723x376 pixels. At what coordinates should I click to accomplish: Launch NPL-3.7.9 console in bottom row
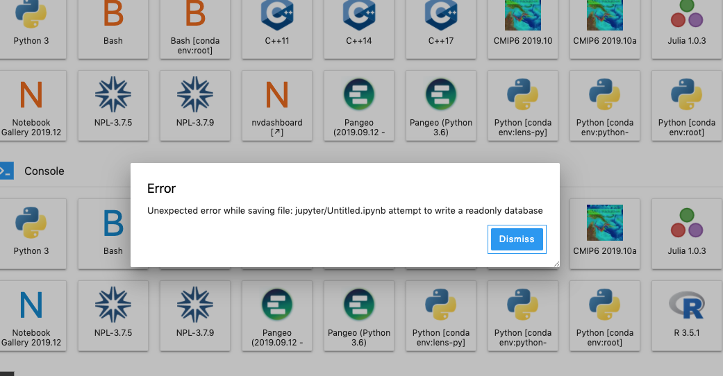click(195, 316)
